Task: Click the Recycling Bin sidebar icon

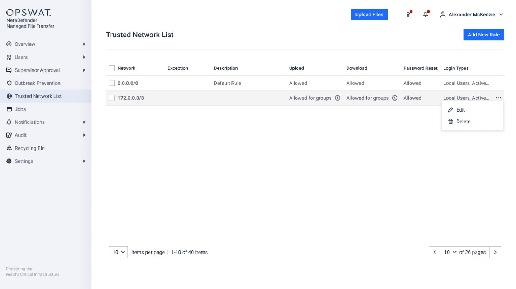Action: [8, 148]
